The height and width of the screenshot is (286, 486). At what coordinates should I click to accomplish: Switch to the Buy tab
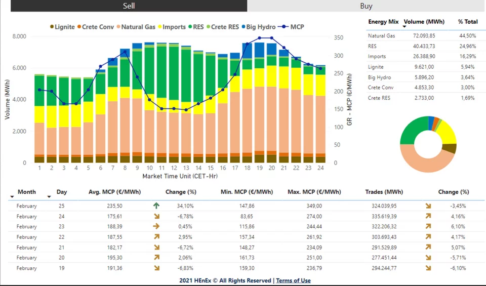(x=366, y=6)
